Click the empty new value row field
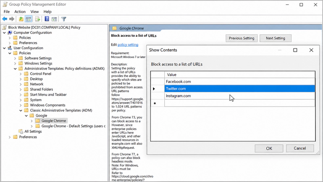Screen dimensions: 323x182 coord(240,103)
